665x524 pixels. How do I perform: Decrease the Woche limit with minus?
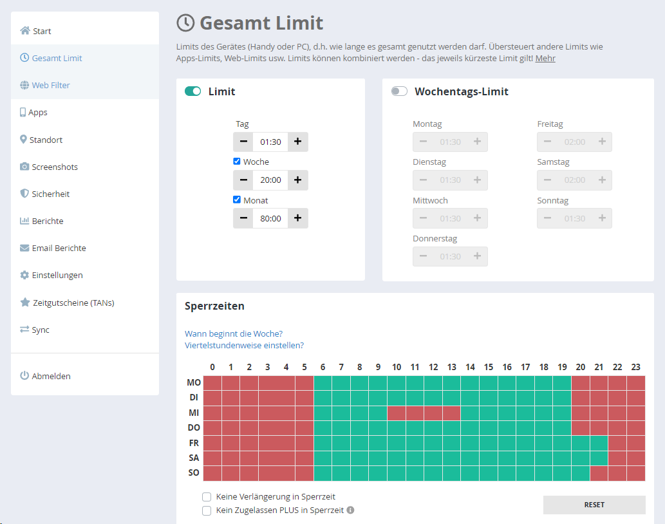coord(243,180)
